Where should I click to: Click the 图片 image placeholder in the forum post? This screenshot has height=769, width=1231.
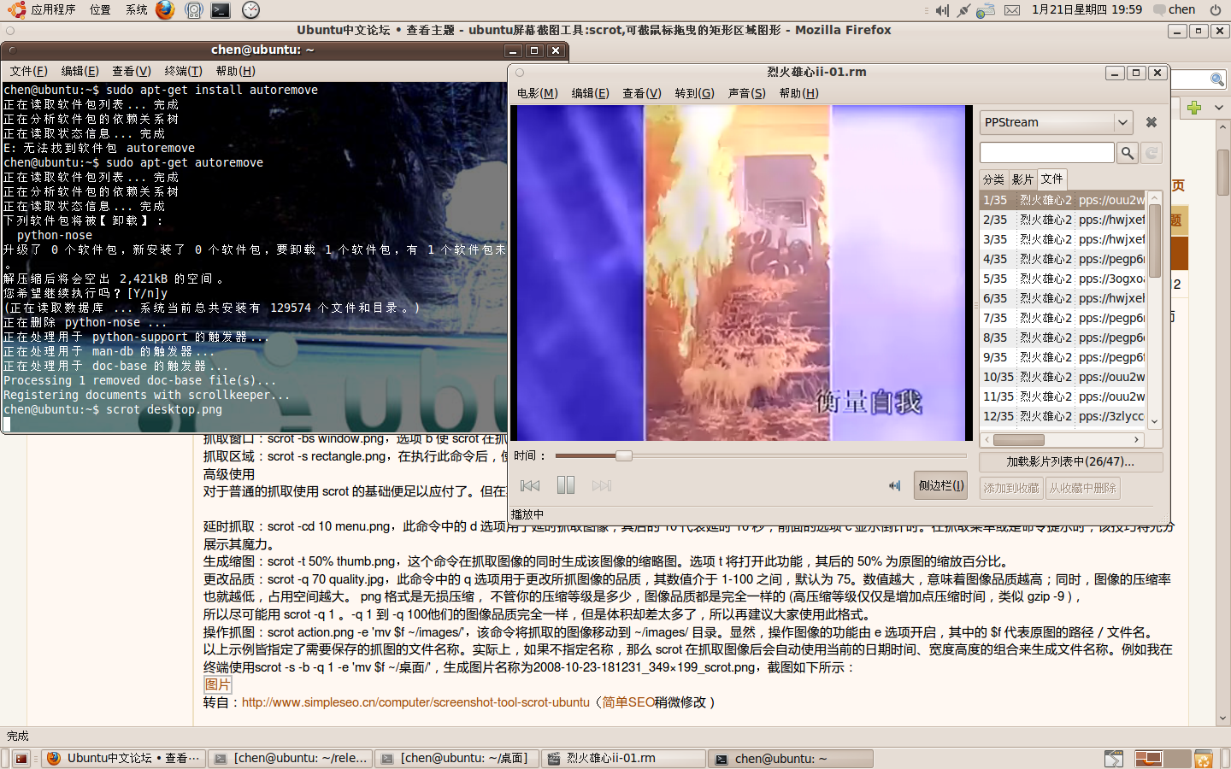coord(217,684)
